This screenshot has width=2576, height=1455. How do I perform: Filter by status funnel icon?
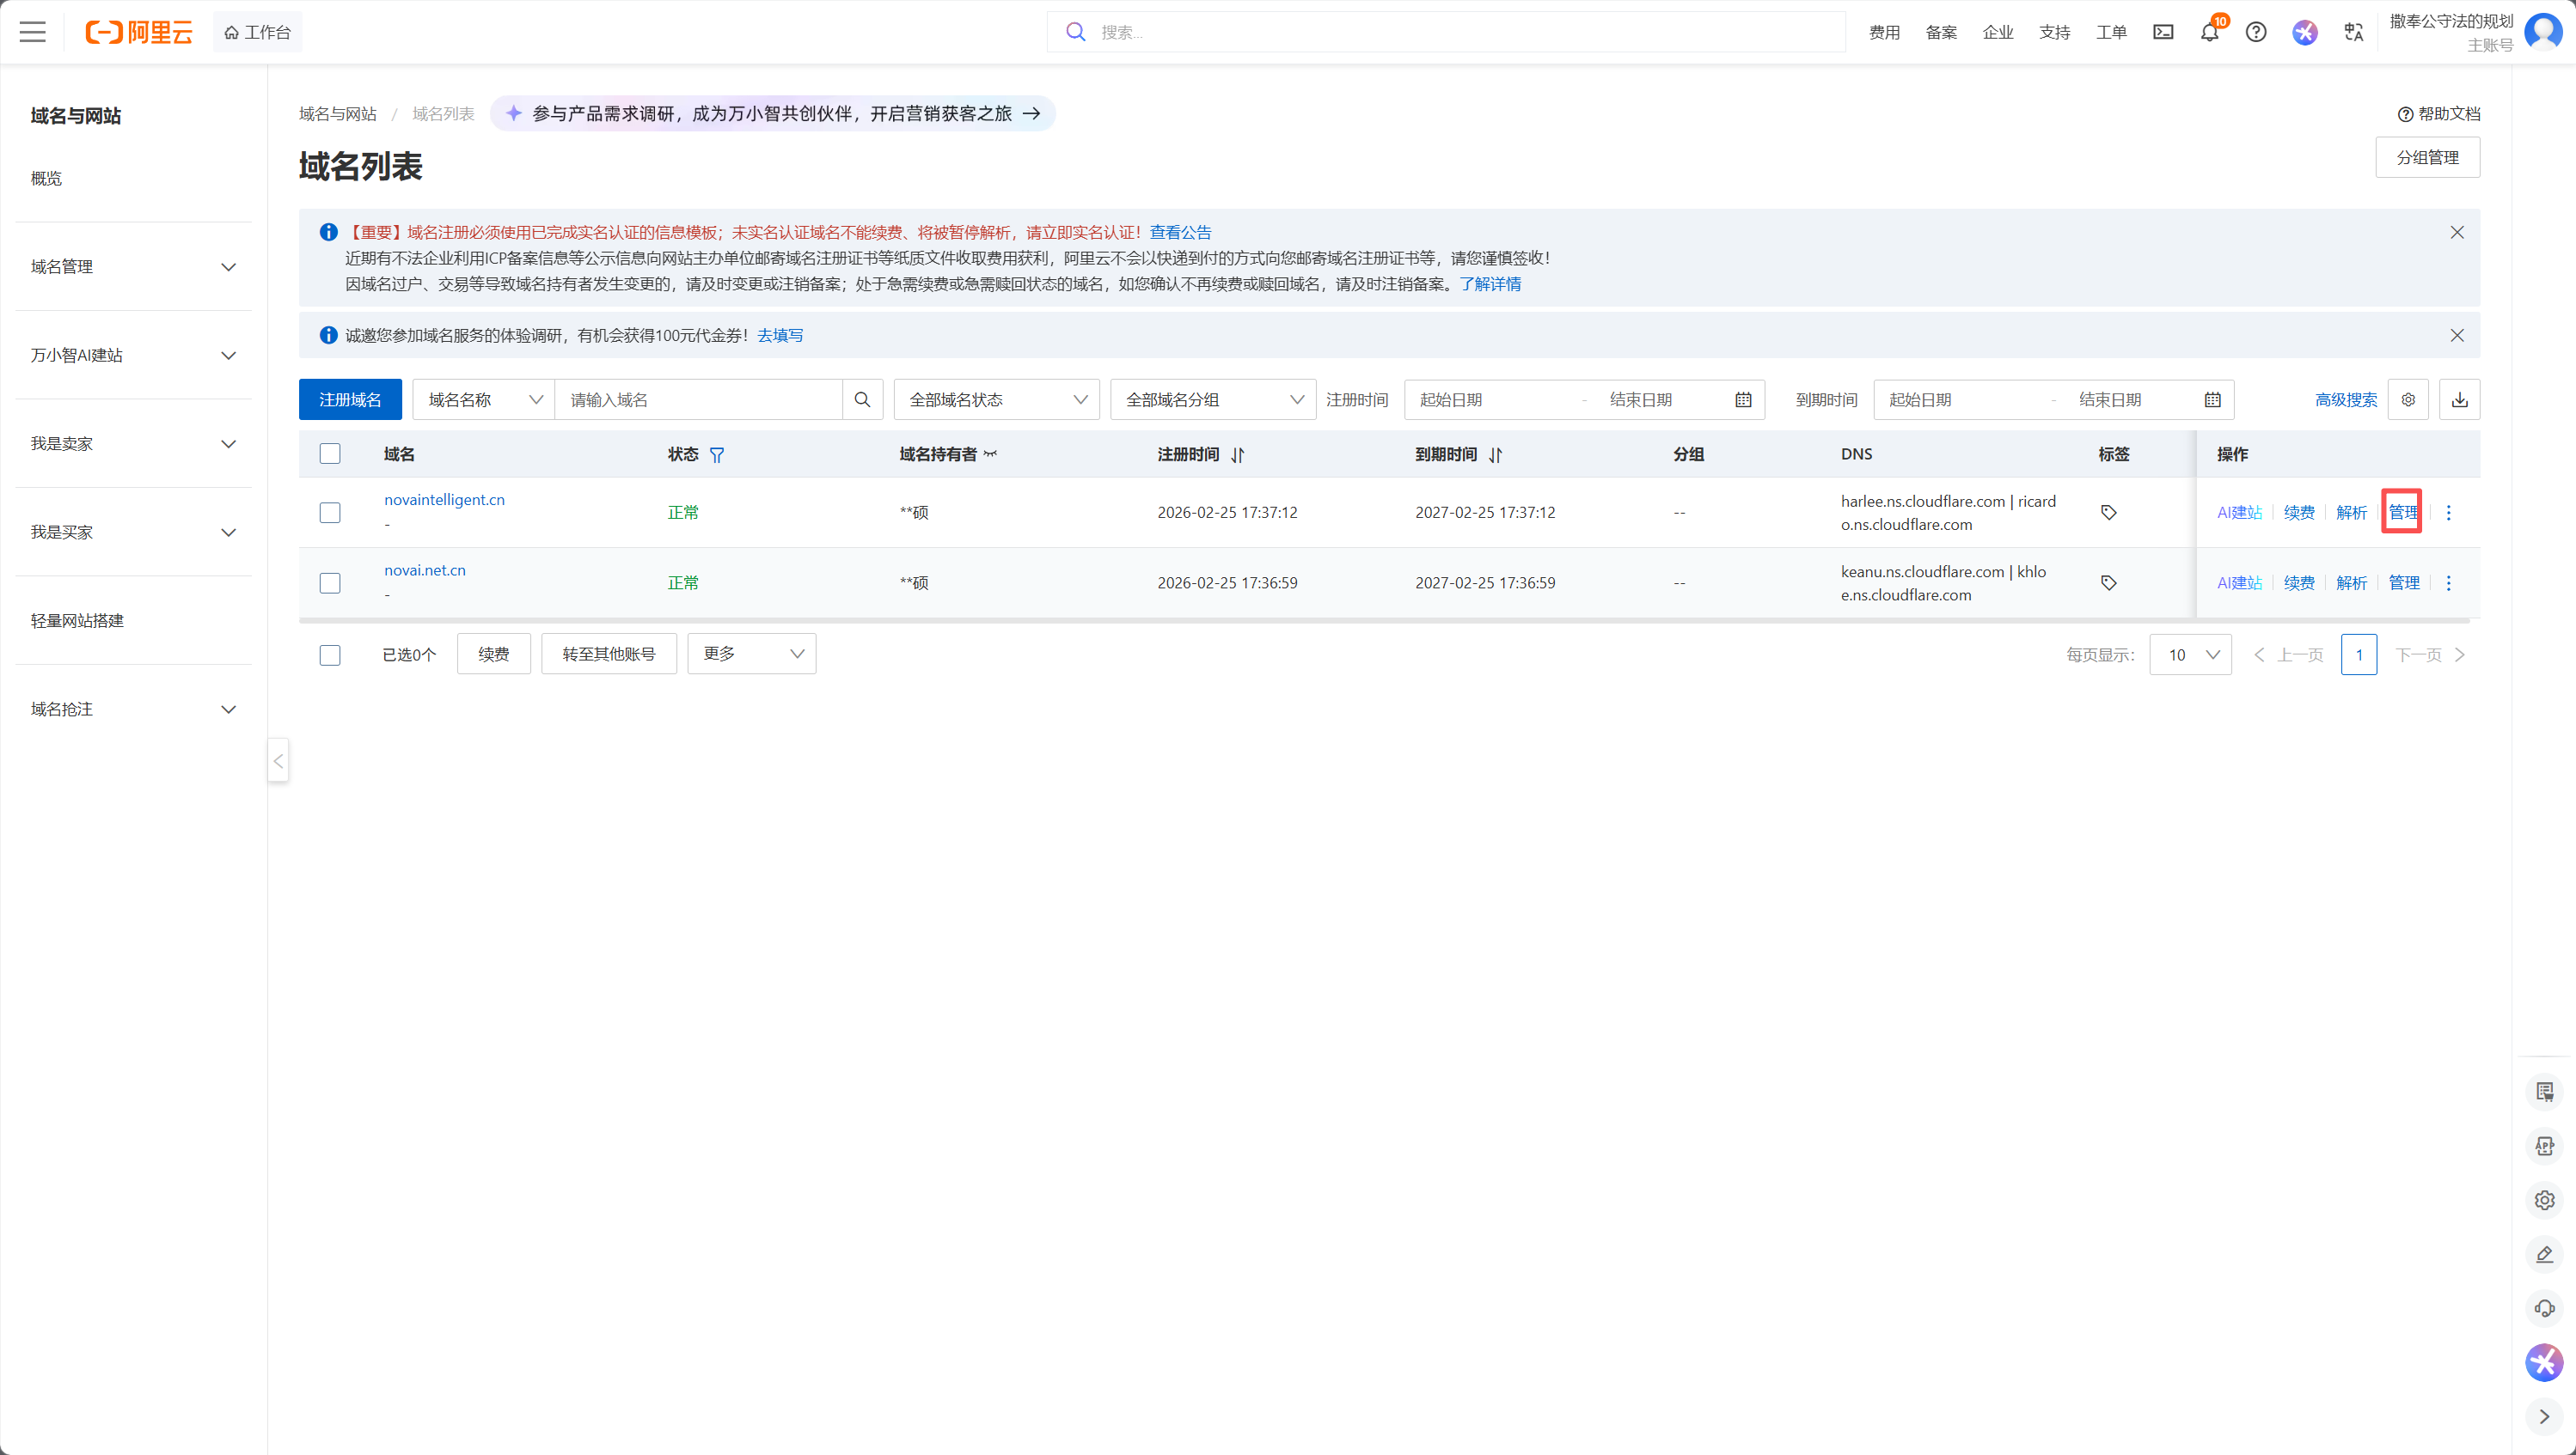[x=717, y=454]
